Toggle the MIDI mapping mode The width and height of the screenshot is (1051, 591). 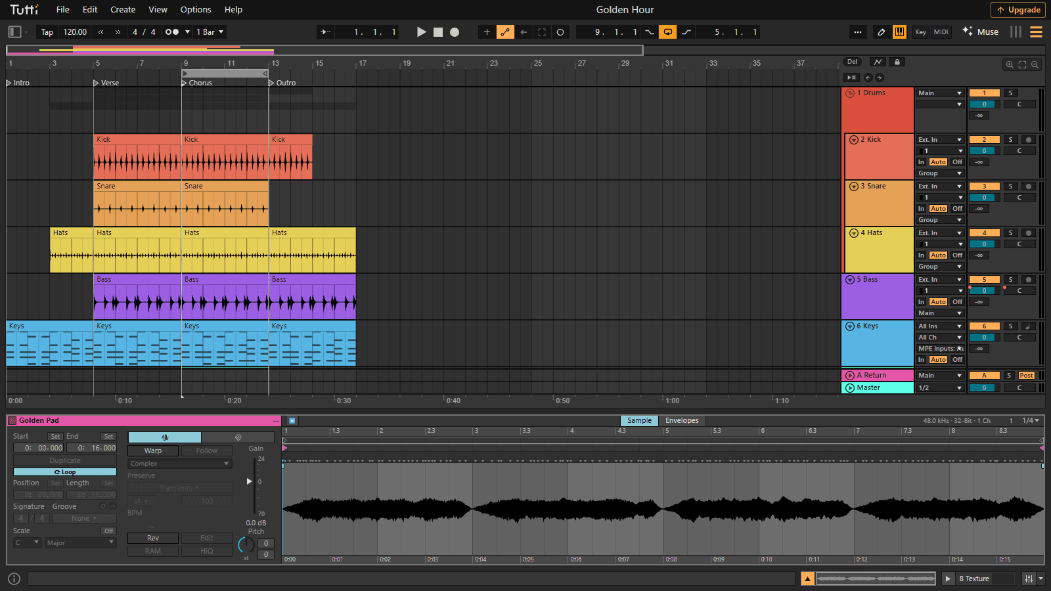coord(941,32)
